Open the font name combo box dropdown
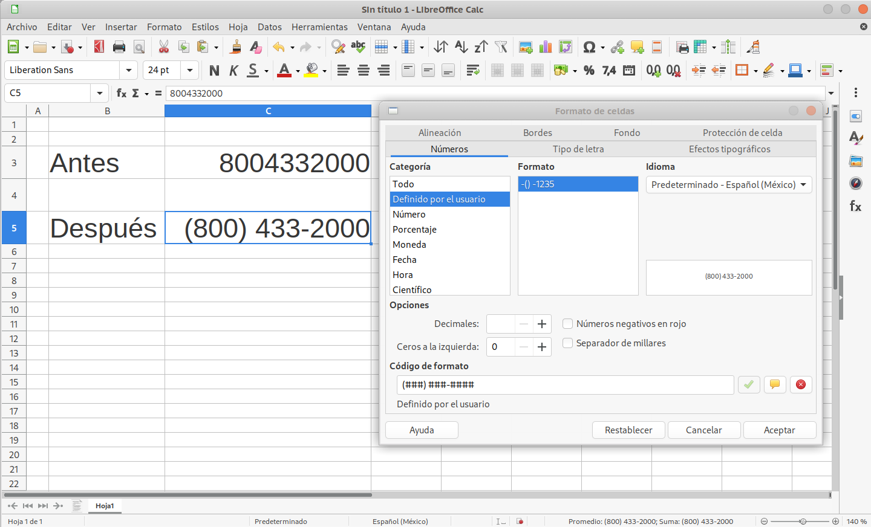The image size is (871, 527). click(128, 70)
